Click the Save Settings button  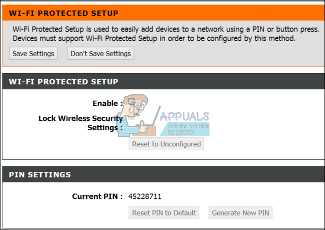(x=32, y=54)
